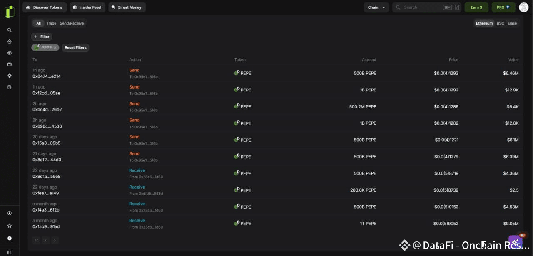Click the sidebar circular target icon
The width and height of the screenshot is (533, 256).
[10, 213]
